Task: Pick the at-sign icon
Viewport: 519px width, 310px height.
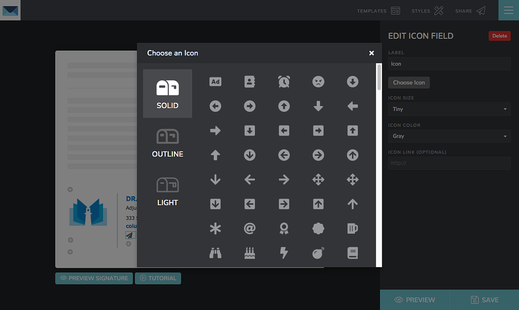Action: (x=249, y=228)
